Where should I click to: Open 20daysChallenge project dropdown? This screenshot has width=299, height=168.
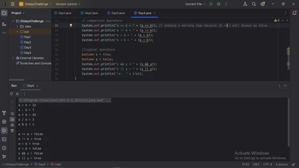click(x=35, y=4)
